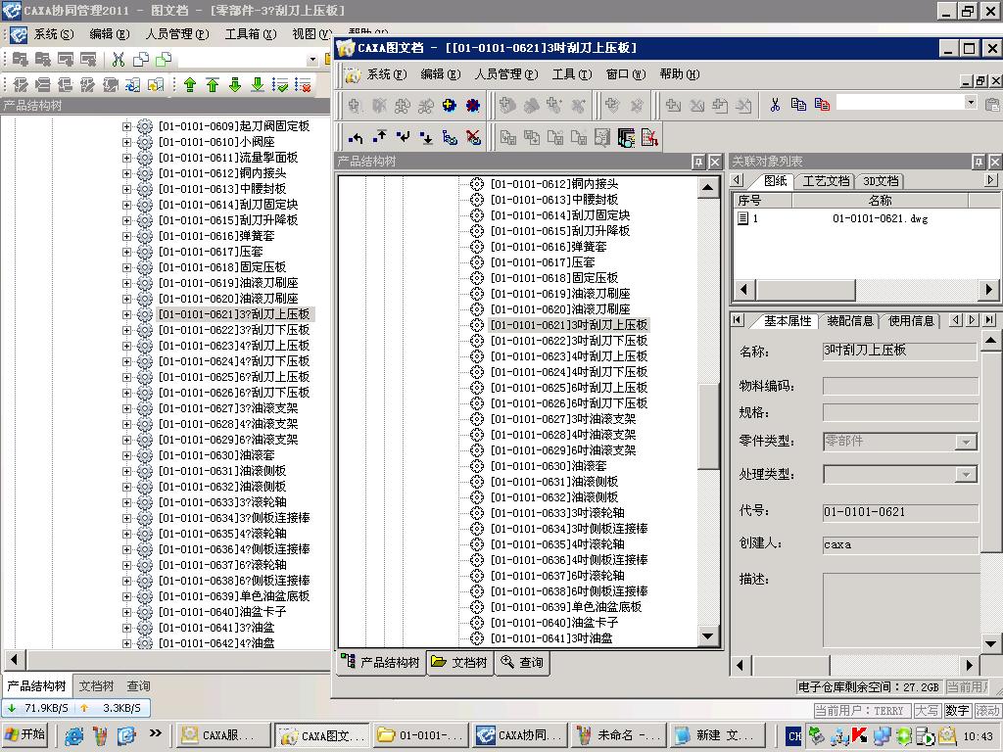Click the blue circle with yellow plus icon

coord(450,105)
